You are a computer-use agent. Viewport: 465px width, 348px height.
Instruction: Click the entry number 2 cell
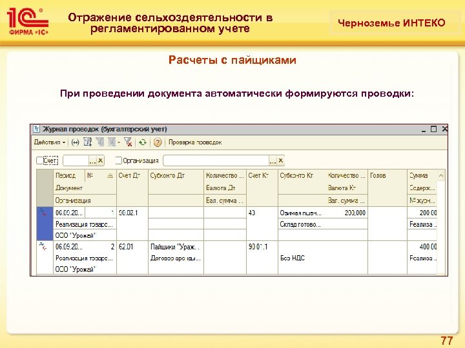pyautogui.click(x=101, y=246)
